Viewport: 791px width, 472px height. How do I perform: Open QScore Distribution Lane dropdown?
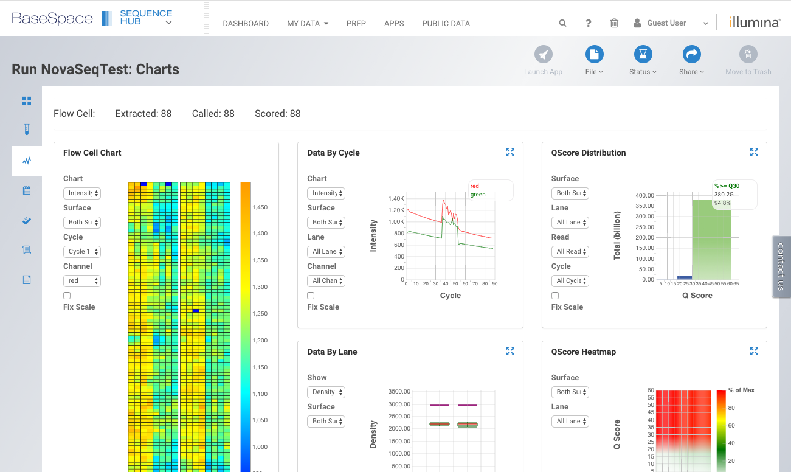click(570, 223)
